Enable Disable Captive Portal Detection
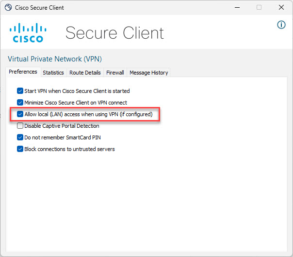The image size is (293, 257). coord(20,126)
